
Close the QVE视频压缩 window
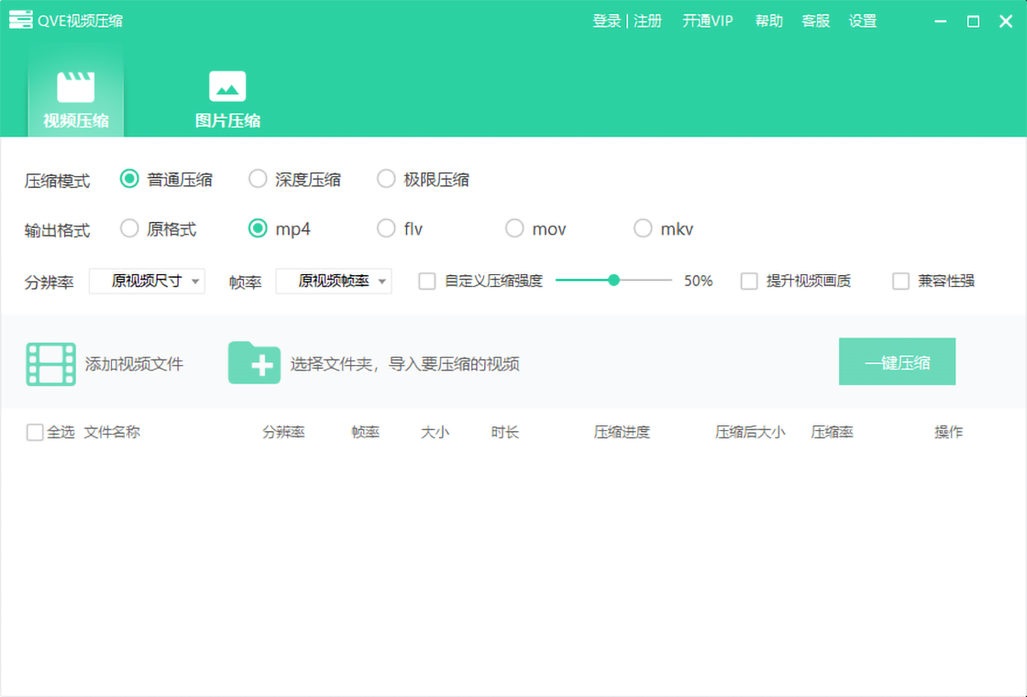coord(1006,21)
